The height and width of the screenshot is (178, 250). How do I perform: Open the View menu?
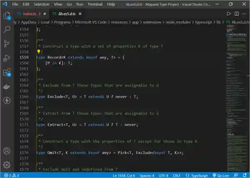(58, 4)
